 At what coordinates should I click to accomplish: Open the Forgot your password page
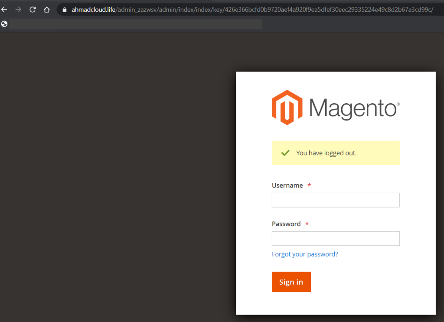click(305, 254)
